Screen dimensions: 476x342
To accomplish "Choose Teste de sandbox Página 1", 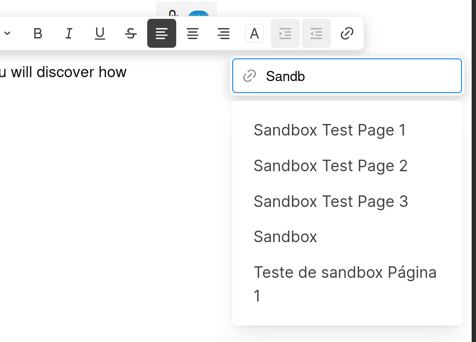I will [345, 284].
